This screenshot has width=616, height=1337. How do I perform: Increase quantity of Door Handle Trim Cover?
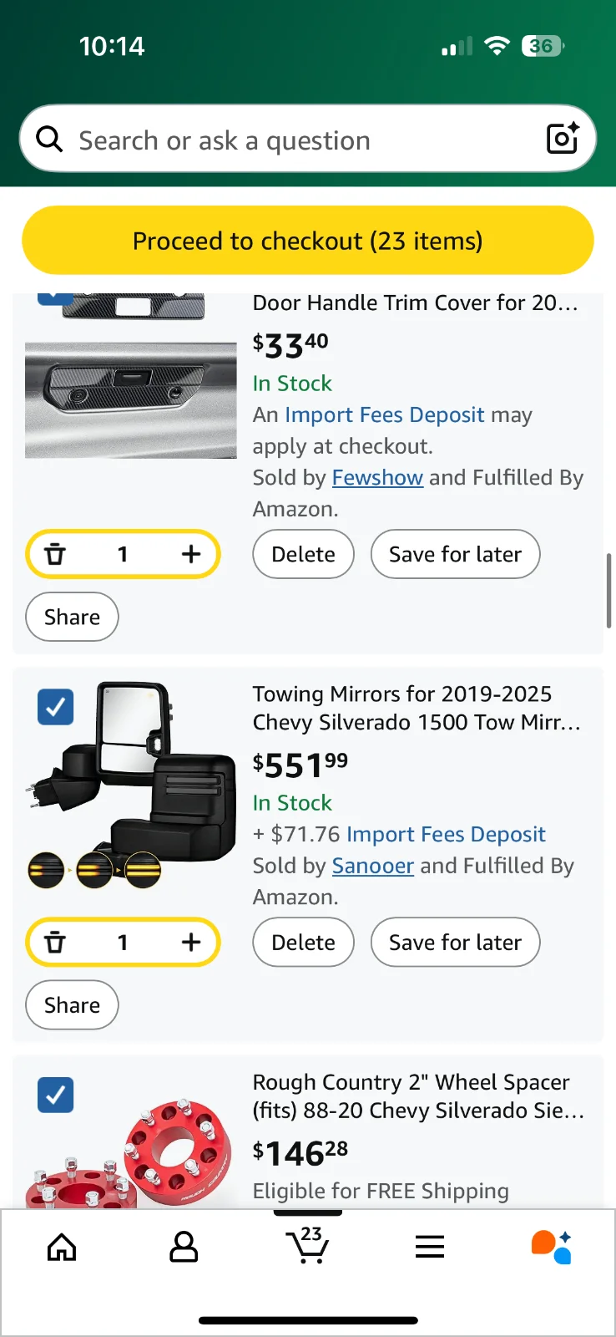tap(191, 554)
